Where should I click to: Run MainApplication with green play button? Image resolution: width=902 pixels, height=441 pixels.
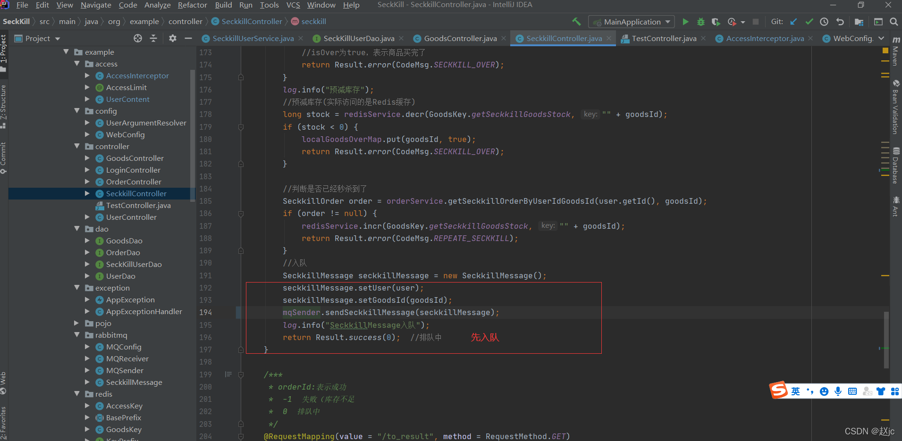coord(685,22)
